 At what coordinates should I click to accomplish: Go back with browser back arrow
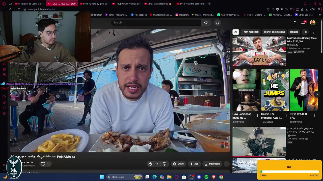point(10,9)
